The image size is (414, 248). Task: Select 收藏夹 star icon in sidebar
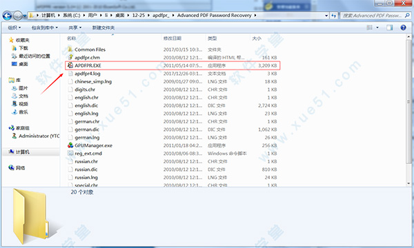[11, 40]
